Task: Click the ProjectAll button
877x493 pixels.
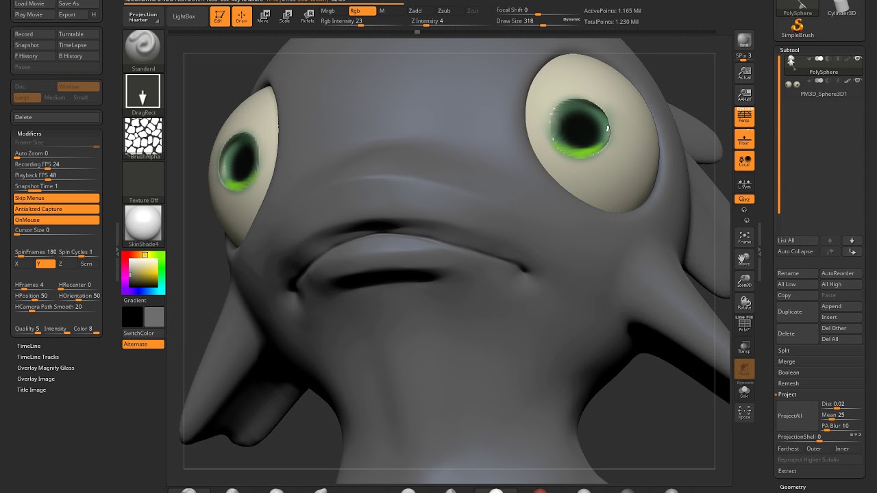Action: click(x=798, y=416)
